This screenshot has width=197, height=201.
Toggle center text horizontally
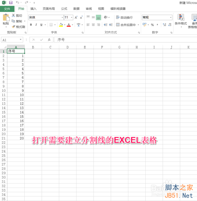[x=93, y=25]
